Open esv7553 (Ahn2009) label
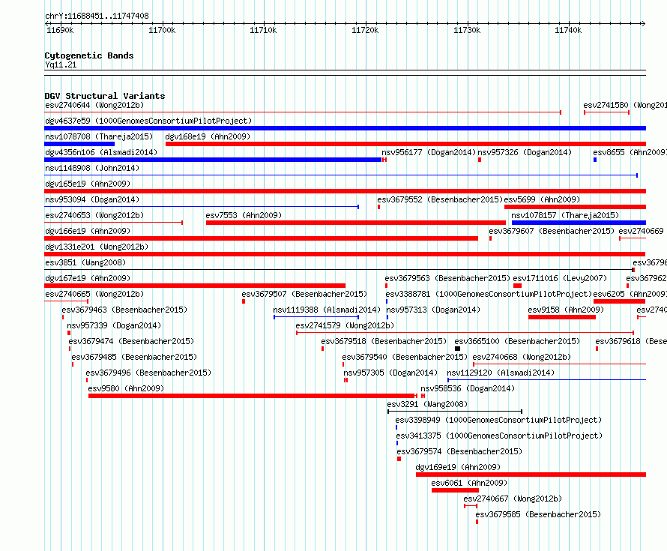The width and height of the screenshot is (667, 551). coord(244,215)
